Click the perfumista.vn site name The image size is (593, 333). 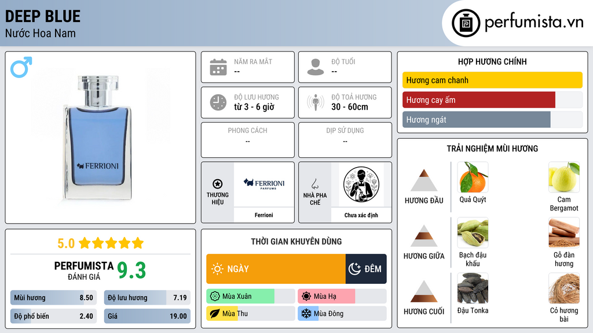pyautogui.click(x=534, y=23)
